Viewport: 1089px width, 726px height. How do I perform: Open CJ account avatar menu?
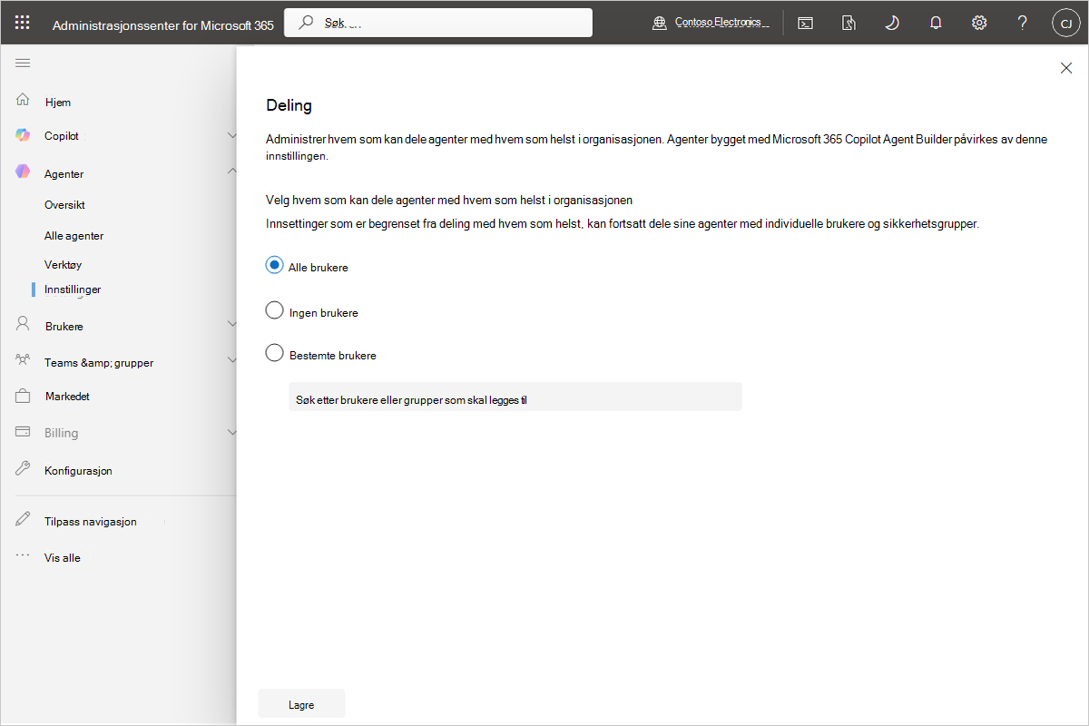[x=1065, y=24]
